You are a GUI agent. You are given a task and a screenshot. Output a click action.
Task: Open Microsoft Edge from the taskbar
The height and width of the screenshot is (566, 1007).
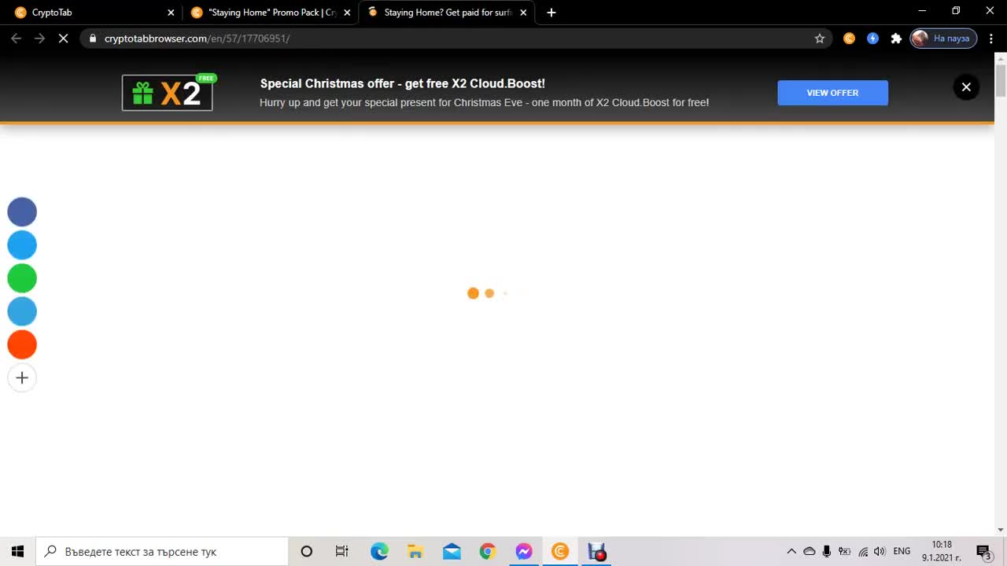click(x=379, y=551)
